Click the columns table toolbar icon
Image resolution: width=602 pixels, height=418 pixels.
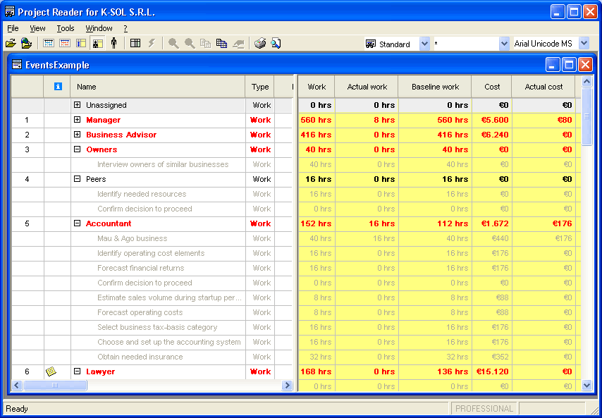pos(135,44)
